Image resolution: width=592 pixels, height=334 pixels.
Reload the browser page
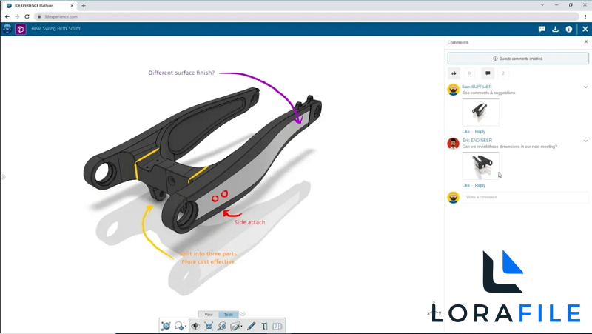[x=27, y=16]
